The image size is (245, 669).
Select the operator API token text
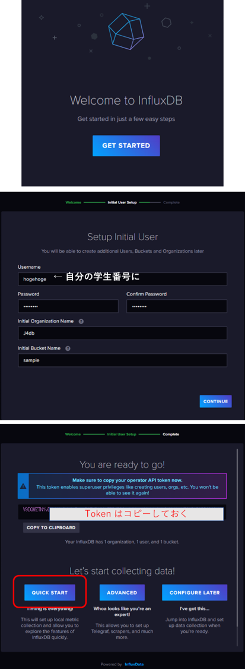(x=36, y=509)
